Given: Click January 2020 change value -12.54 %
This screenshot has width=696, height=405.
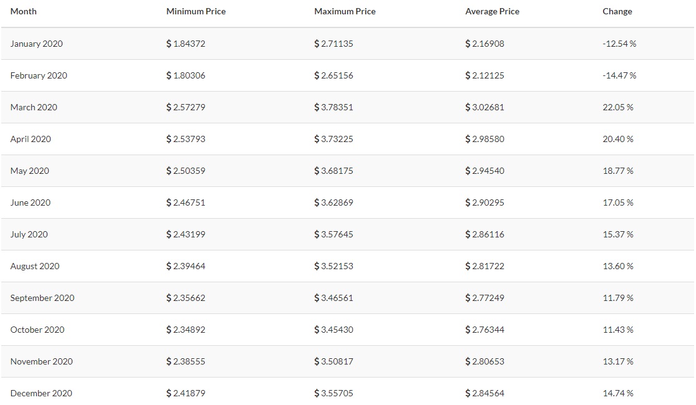Looking at the screenshot, I should coord(619,44).
